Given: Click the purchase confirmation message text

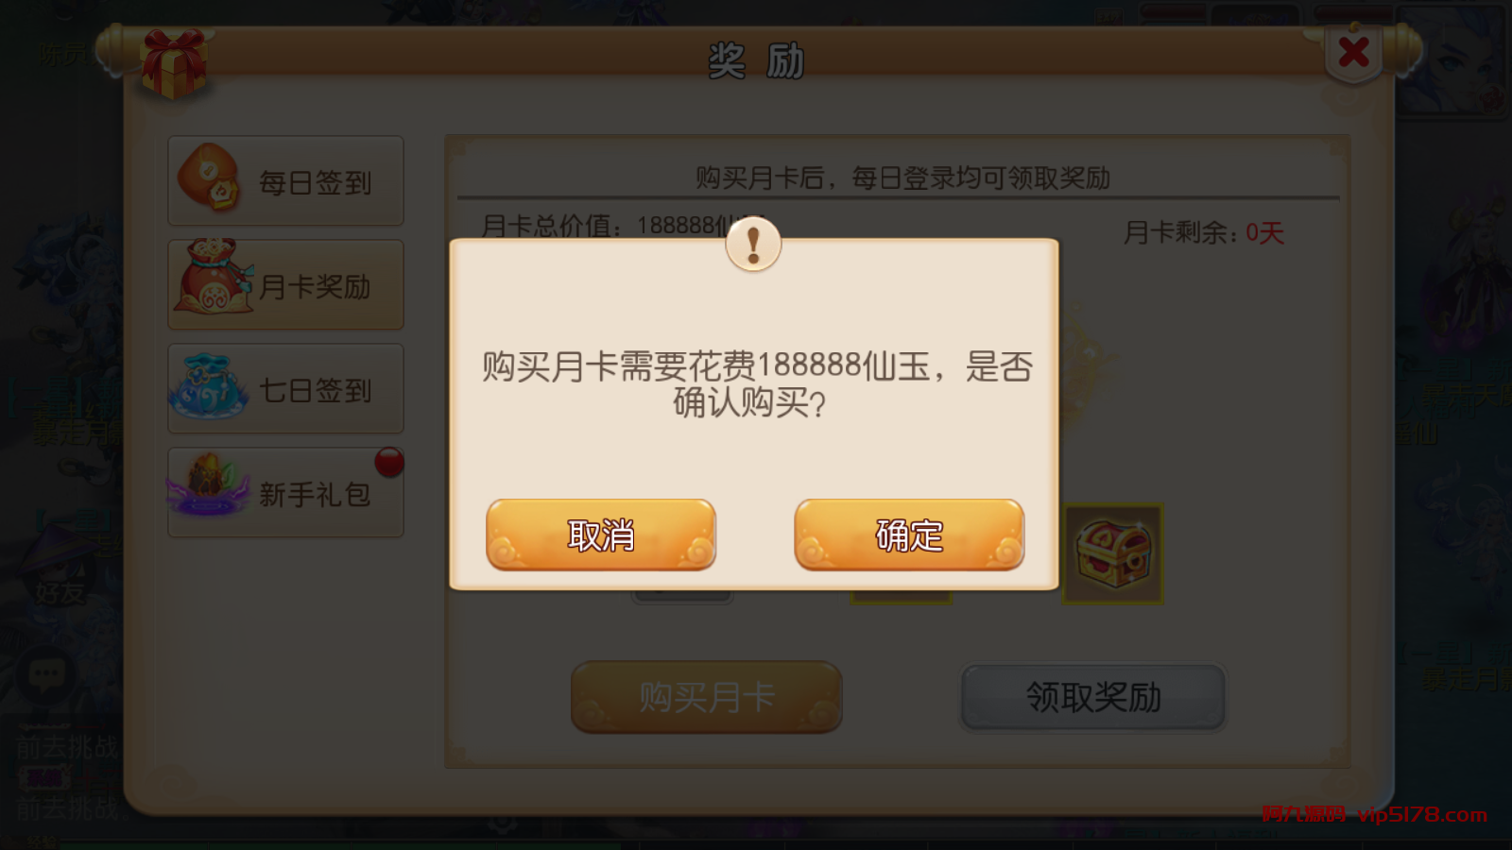Looking at the screenshot, I should point(756,383).
